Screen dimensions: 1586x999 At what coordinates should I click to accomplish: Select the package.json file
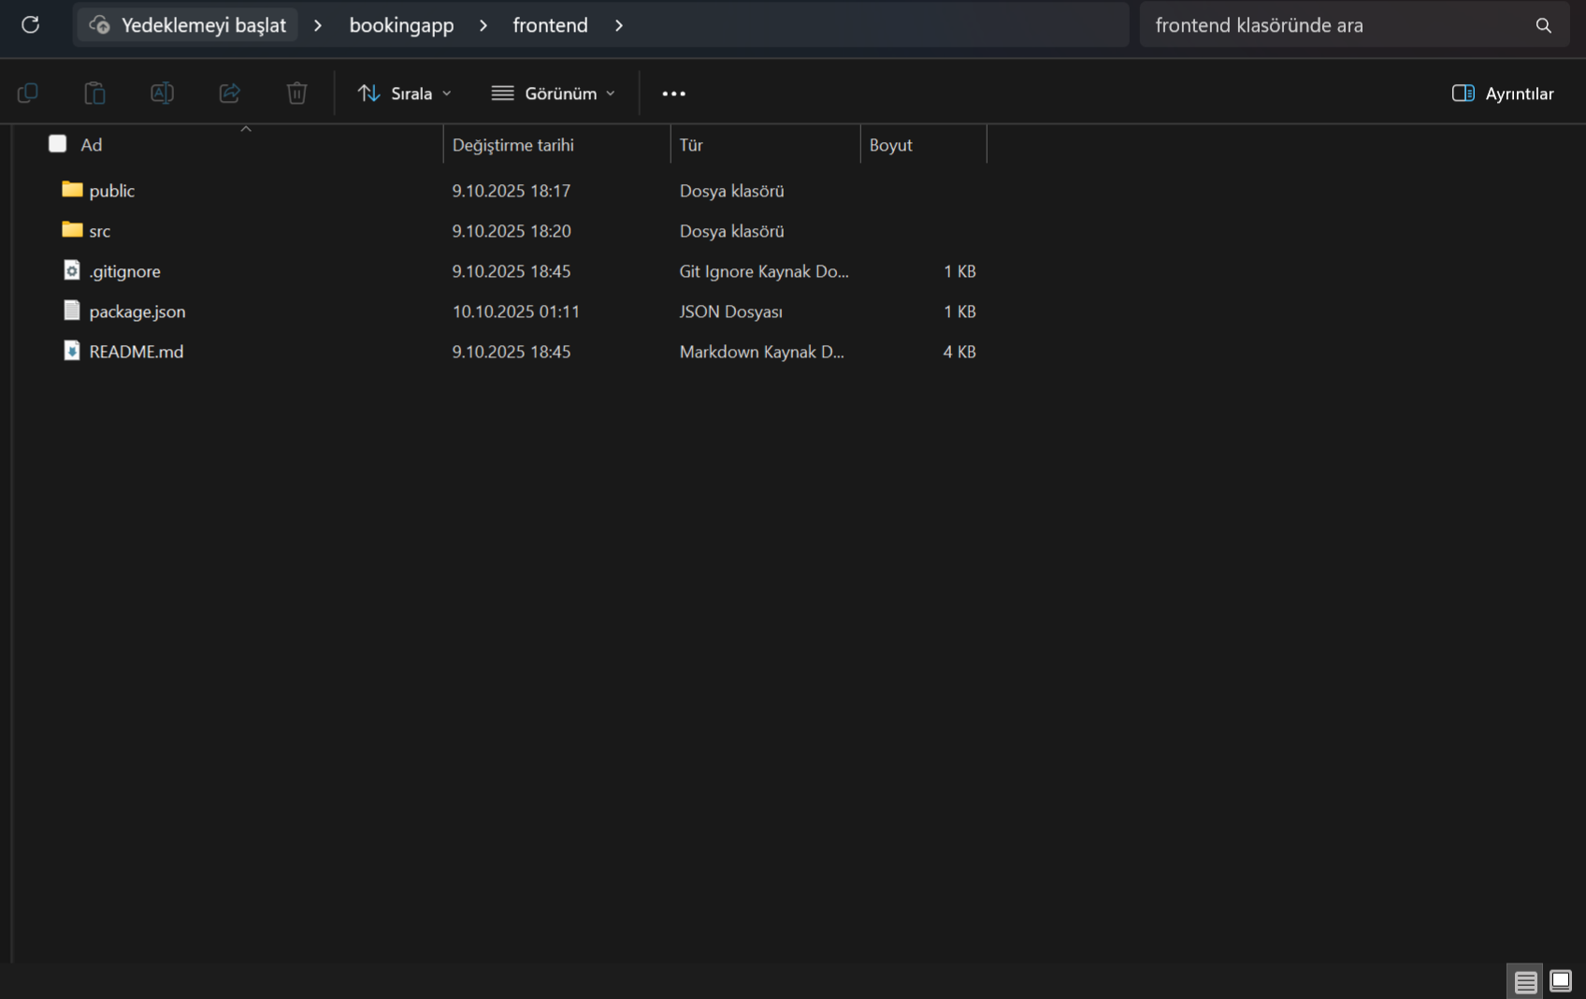pyautogui.click(x=137, y=311)
